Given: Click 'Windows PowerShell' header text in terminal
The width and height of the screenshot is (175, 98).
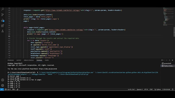Looking at the screenshot, I should (x=15, y=63).
